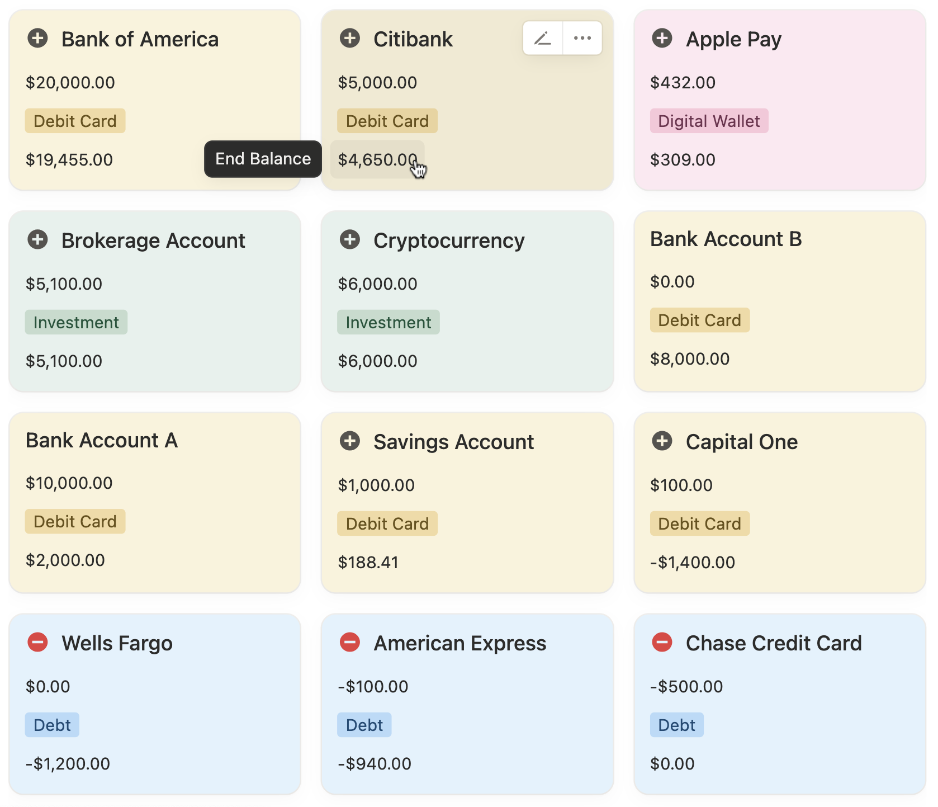938x807 pixels.
Task: Click the red minus icon beside American Express
Action: [x=350, y=643]
